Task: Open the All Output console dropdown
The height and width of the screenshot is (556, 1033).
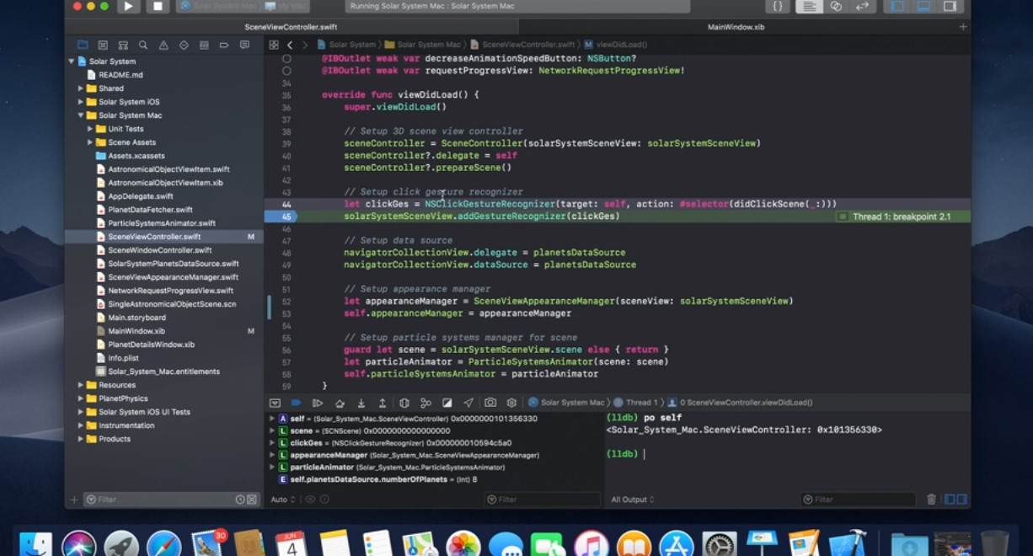Action: [633, 500]
